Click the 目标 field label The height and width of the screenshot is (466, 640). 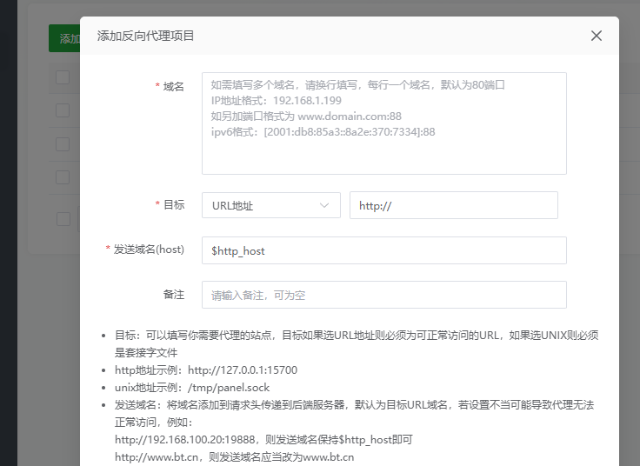click(174, 205)
